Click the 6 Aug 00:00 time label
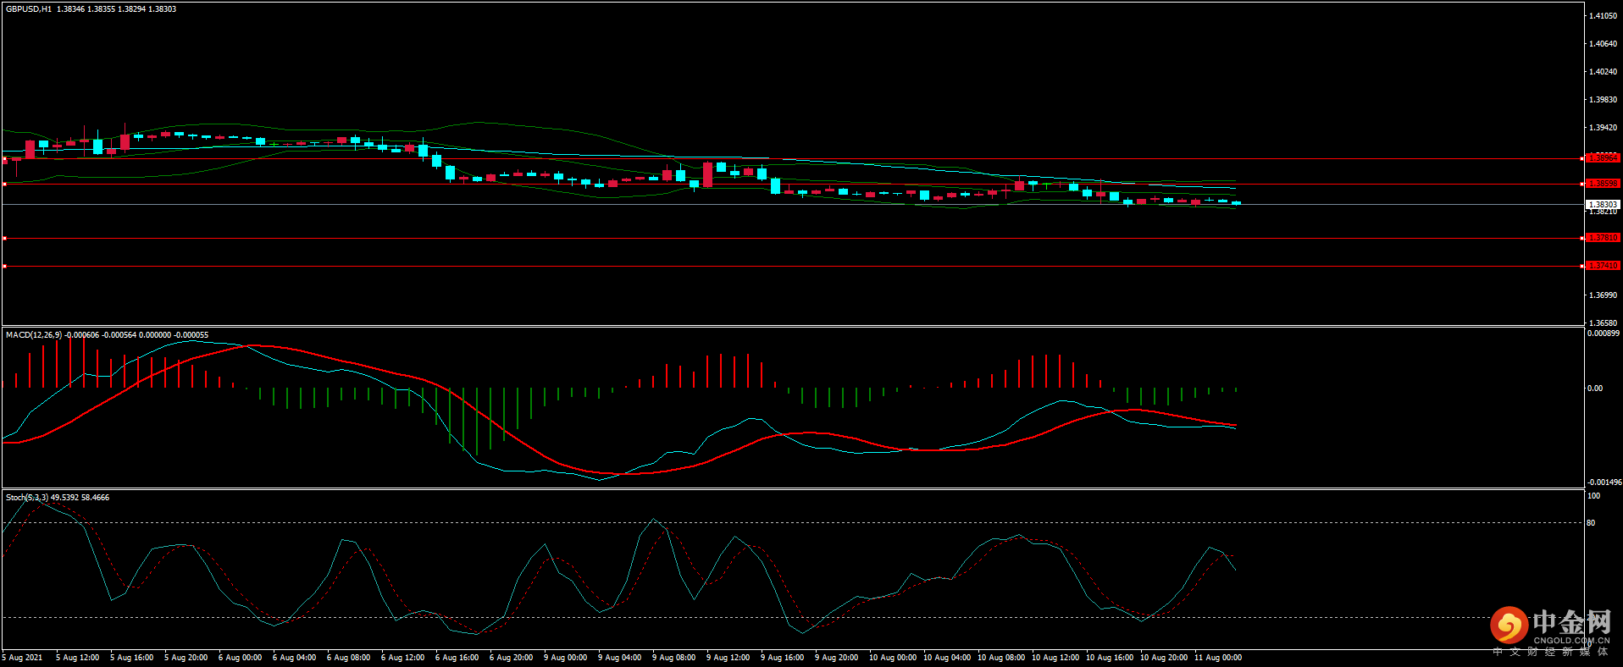 [240, 658]
